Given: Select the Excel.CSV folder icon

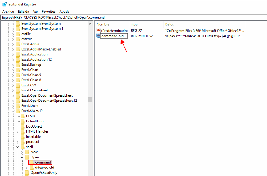Looking at the screenshot, I should click(x=18, y=85).
